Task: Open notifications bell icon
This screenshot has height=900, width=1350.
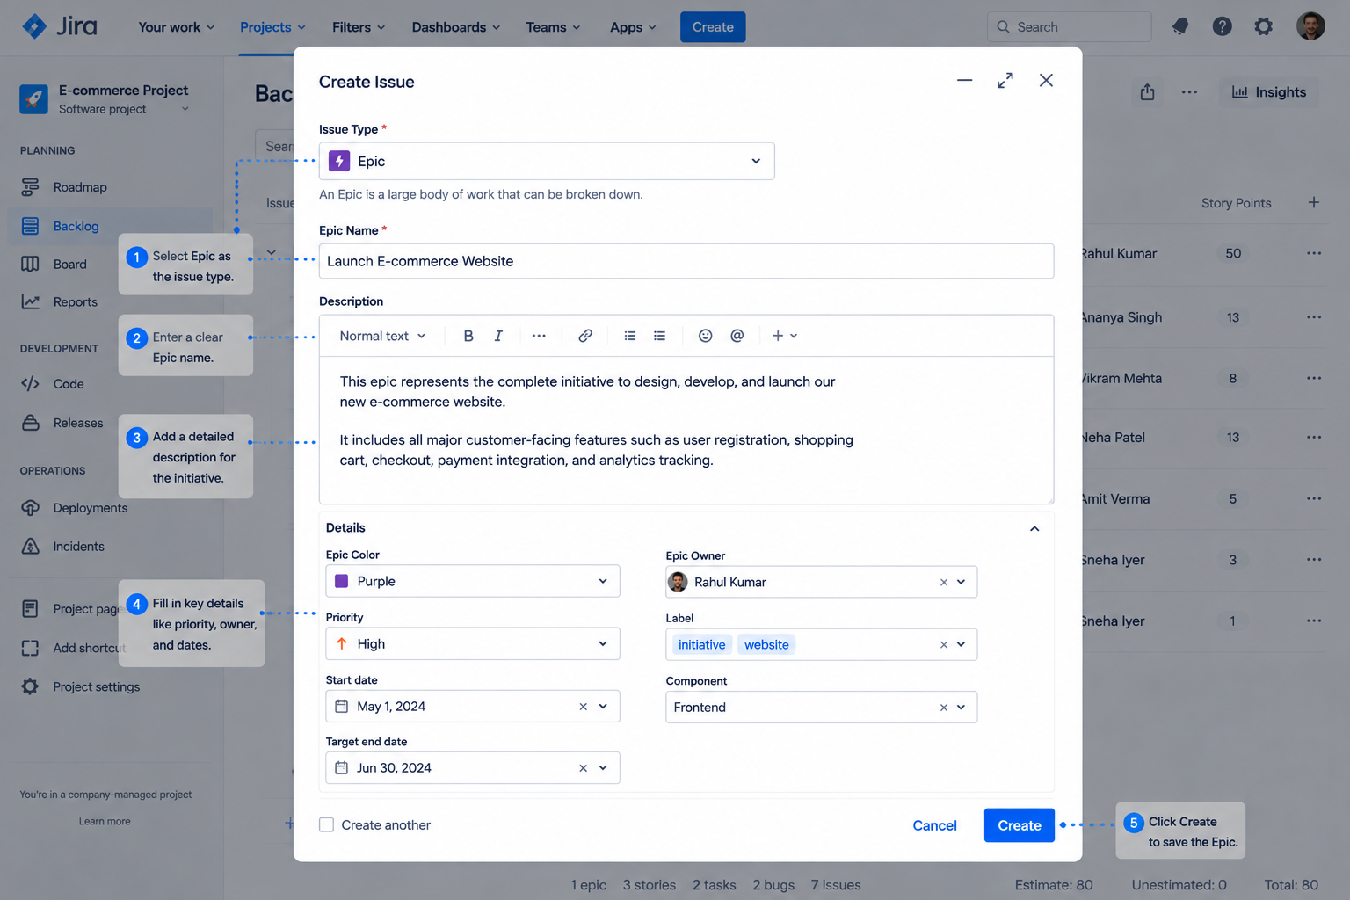Action: [x=1180, y=26]
